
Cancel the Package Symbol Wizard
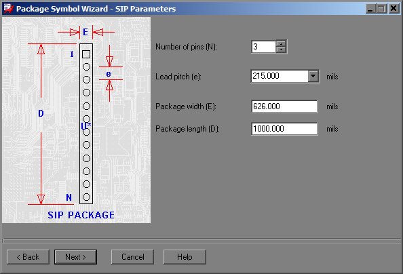pyautogui.click(x=132, y=257)
